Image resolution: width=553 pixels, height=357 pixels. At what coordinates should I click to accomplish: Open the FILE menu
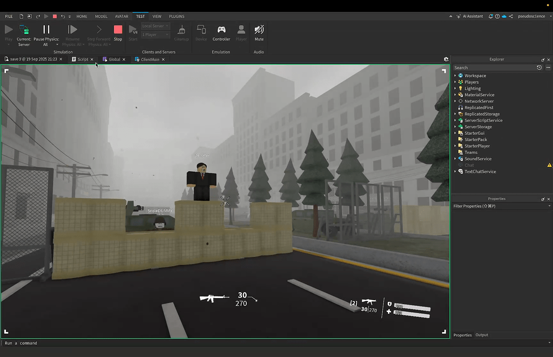coord(9,16)
